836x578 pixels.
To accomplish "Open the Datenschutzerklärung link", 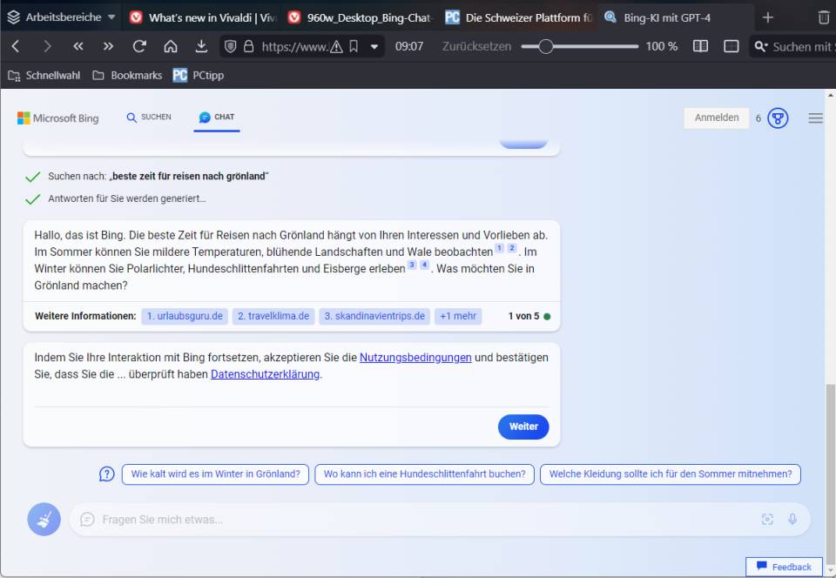I will [x=265, y=374].
